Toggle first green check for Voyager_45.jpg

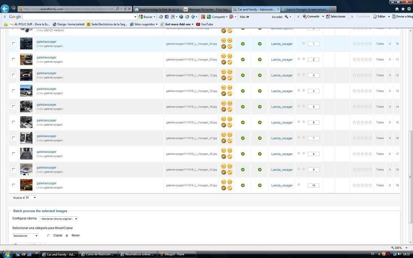(243, 185)
